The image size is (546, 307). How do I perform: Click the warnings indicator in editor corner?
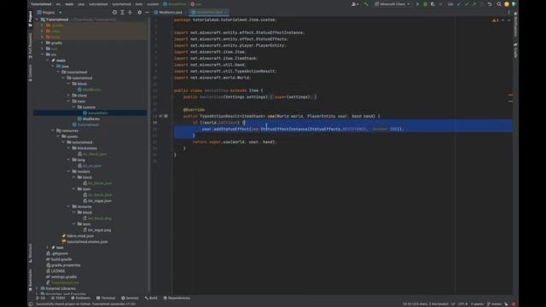coord(495,20)
